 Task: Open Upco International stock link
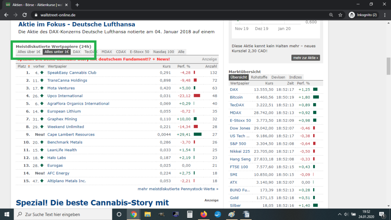pos(65,96)
